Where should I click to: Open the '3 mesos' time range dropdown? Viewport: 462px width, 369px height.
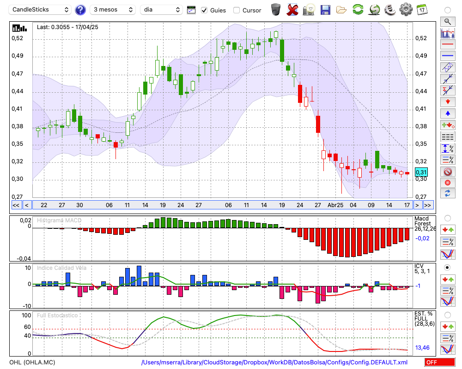[x=113, y=10]
